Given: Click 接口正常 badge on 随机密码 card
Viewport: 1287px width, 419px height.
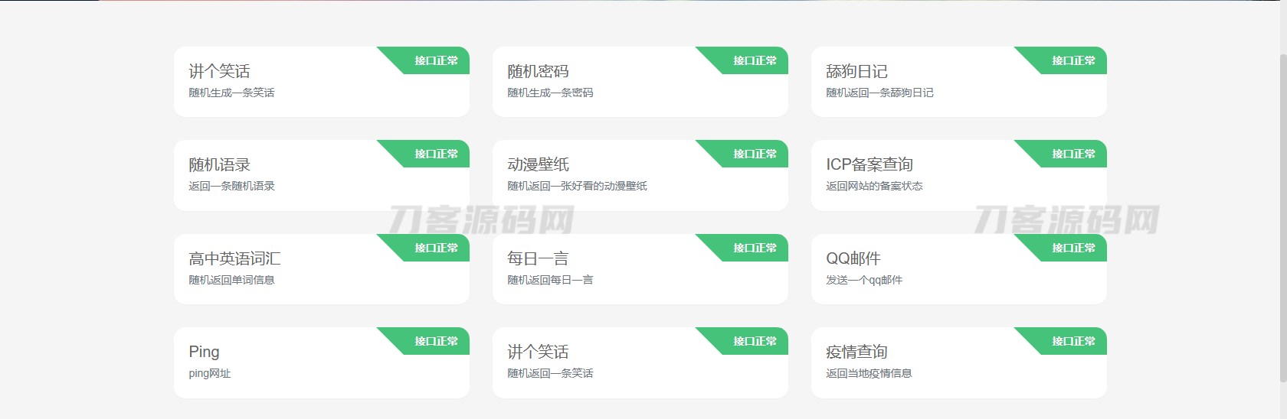Looking at the screenshot, I should tap(755, 60).
